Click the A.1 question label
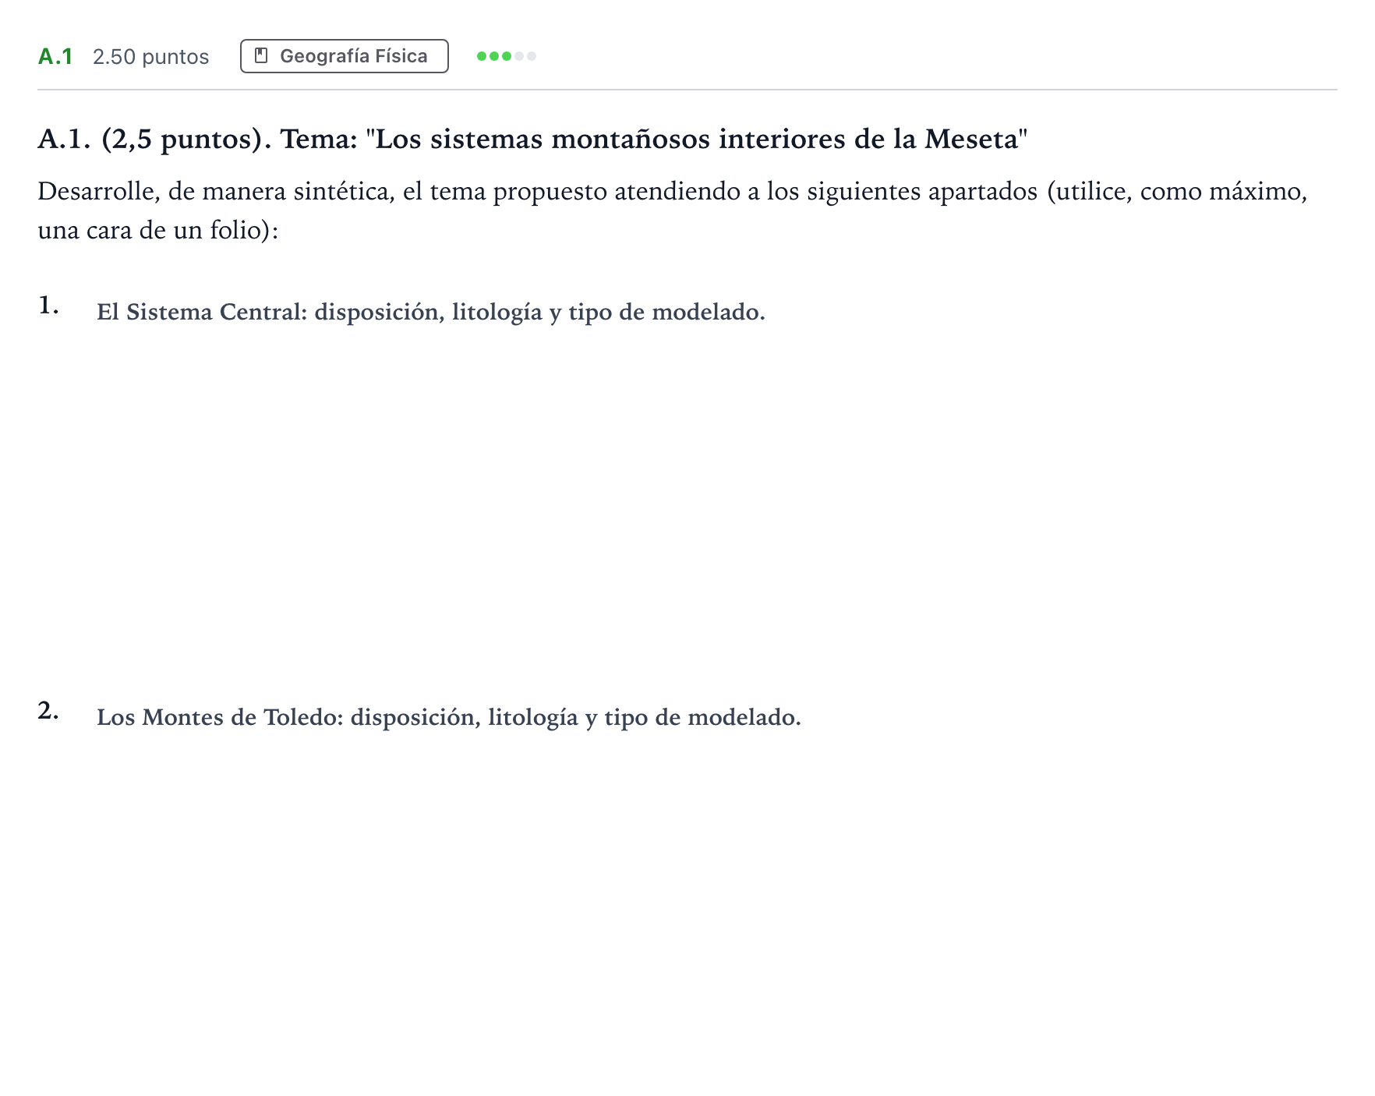Viewport: 1375px width, 1096px height. pyautogui.click(x=55, y=57)
